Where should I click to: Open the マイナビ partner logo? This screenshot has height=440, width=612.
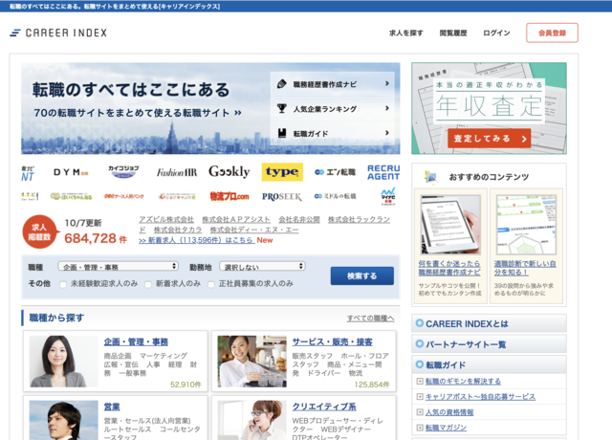click(388, 196)
